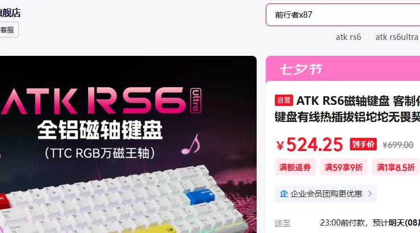Click the search box containing 前行者x87
This screenshot has height=233, width=420.
click(343, 15)
